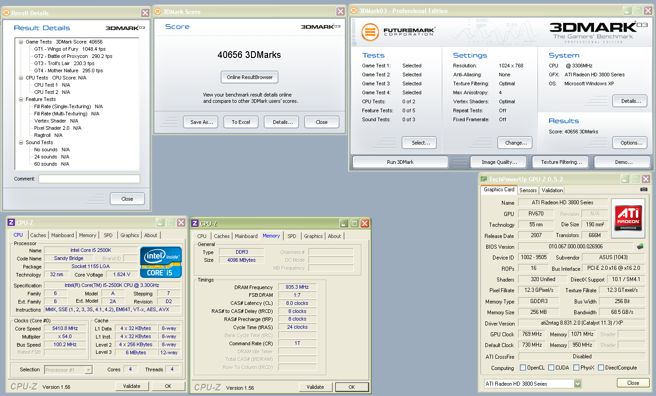Click GPU Clock 769 MHz value in GPU-Z
The image size is (656, 396).
pos(532,334)
